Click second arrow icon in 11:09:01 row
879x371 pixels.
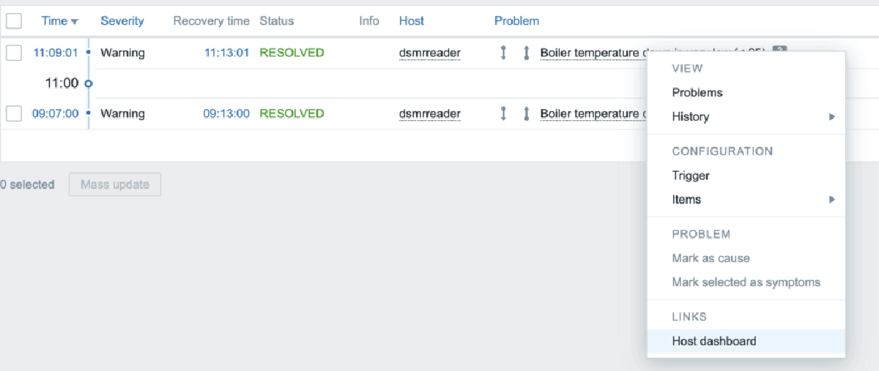[x=526, y=53]
